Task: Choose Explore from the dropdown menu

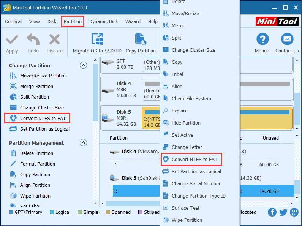Action: point(200,111)
